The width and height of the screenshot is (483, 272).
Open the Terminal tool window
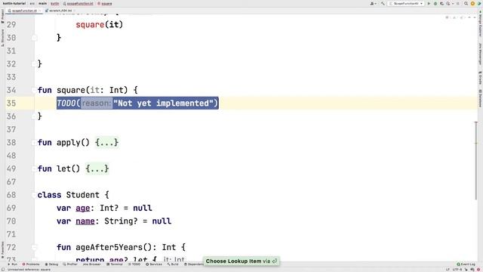115,264
